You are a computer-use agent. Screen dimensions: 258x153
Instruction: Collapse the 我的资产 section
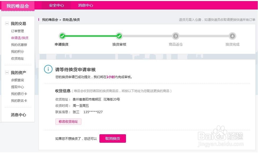tap(7, 73)
